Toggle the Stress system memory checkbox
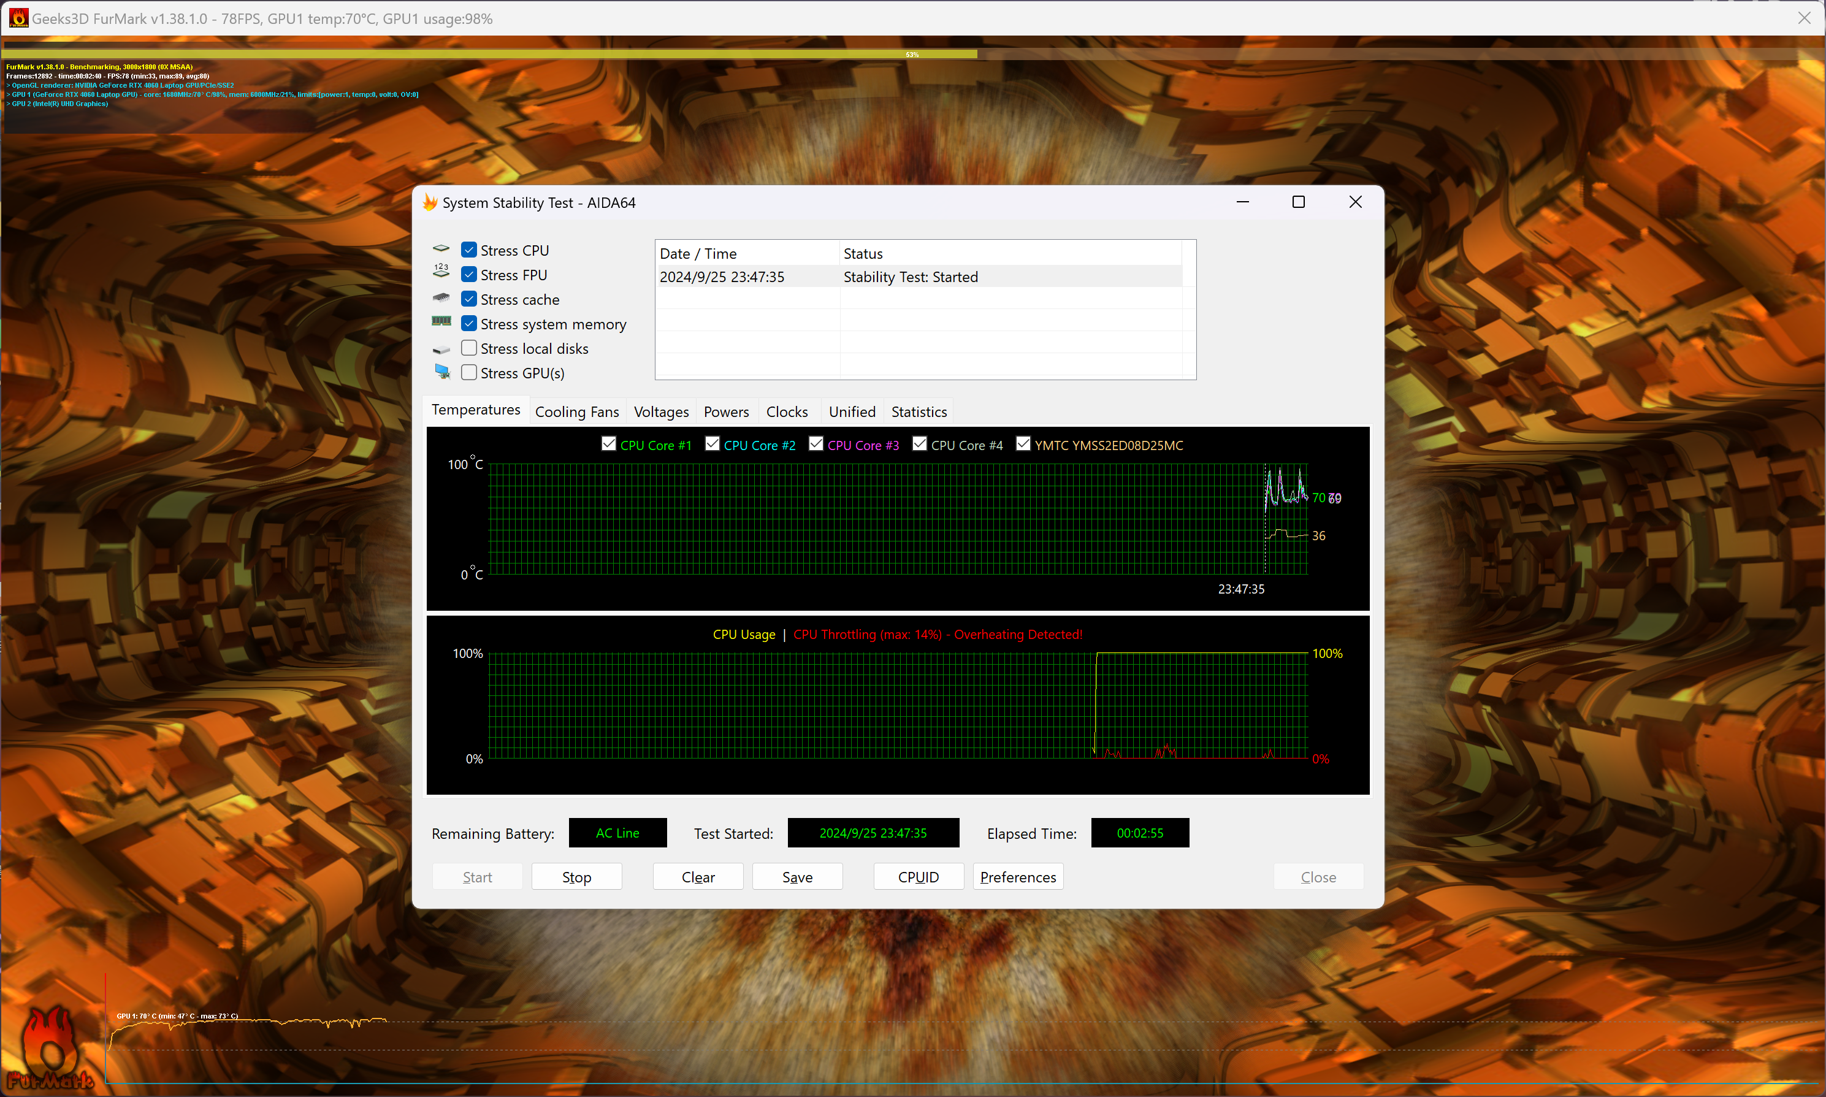Screen dimensions: 1826x1097 pyautogui.click(x=468, y=323)
